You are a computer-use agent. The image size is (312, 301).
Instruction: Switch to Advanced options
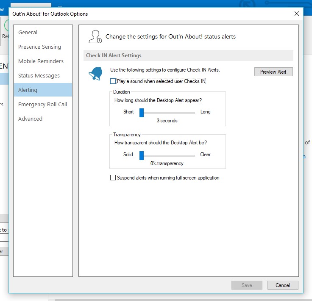[43, 119]
